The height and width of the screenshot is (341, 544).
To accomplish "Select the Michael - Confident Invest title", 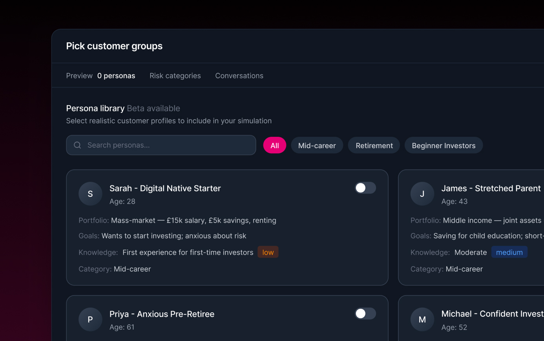I will coord(493,314).
